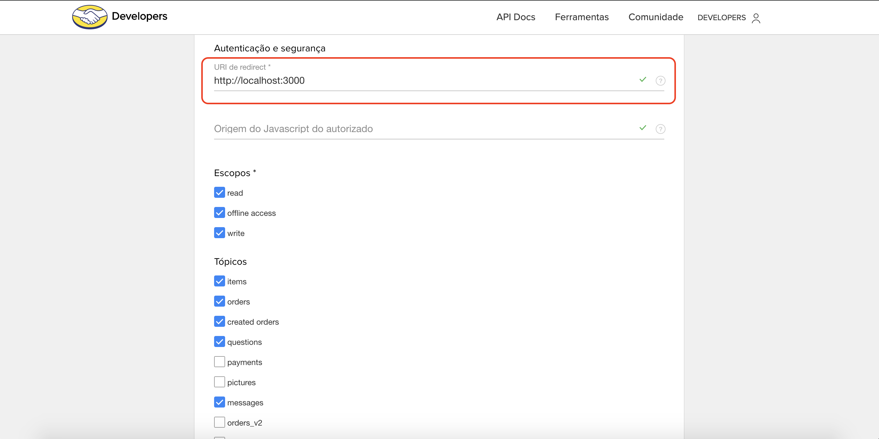
Task: Click green checkmark in redirect URI field
Action: coord(643,79)
